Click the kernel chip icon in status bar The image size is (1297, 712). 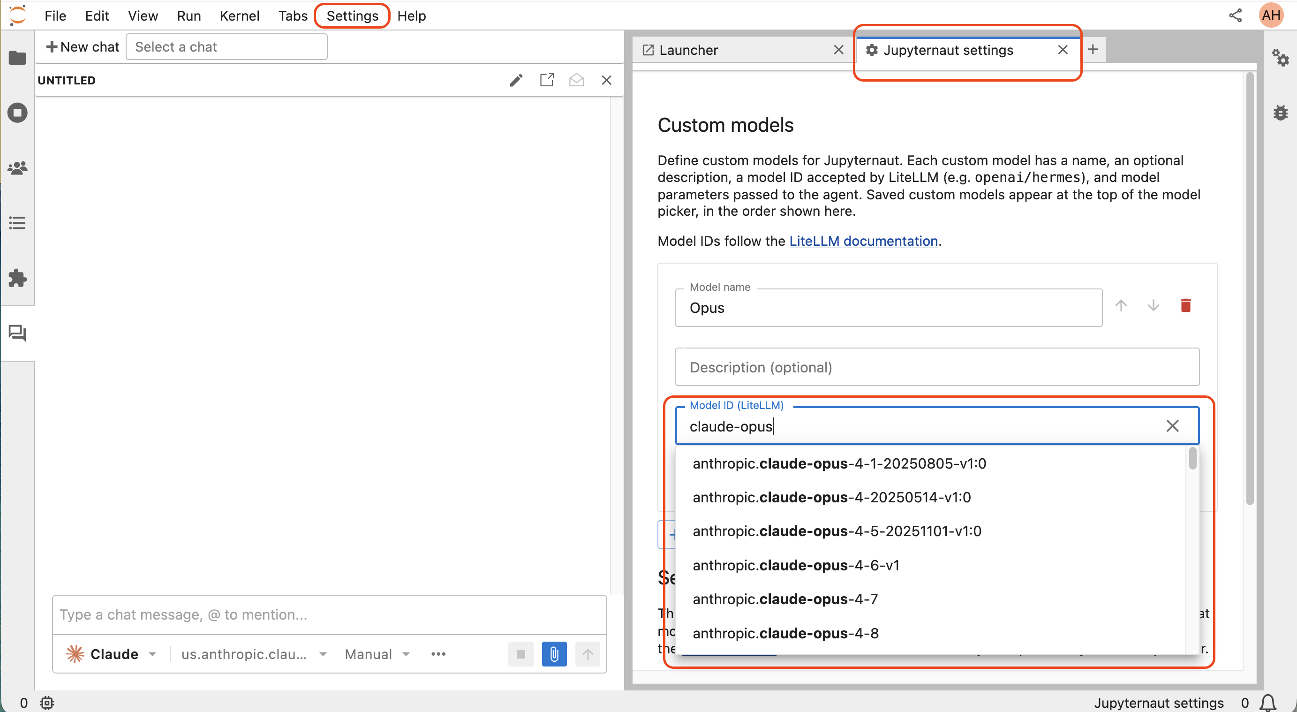[47, 703]
